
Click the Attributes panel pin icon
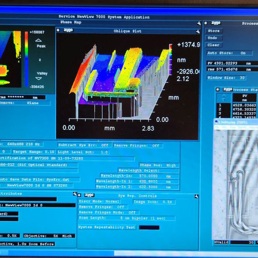pyautogui.click(x=75, y=194)
